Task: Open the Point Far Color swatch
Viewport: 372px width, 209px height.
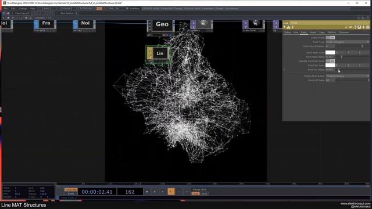Action: 330,66
